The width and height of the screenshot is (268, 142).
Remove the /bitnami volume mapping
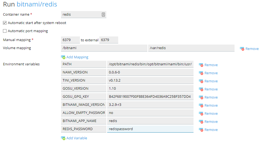pyautogui.click(x=252, y=49)
